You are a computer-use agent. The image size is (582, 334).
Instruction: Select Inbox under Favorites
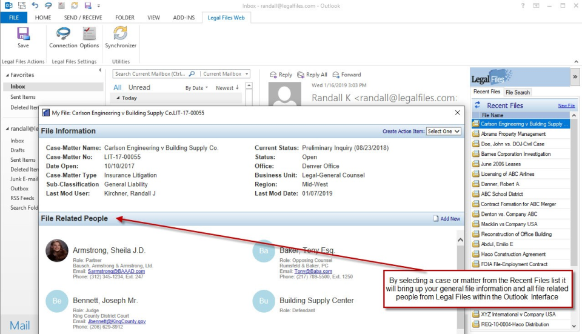tap(53, 87)
